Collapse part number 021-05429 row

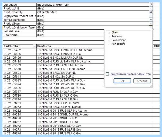coord(5,58)
